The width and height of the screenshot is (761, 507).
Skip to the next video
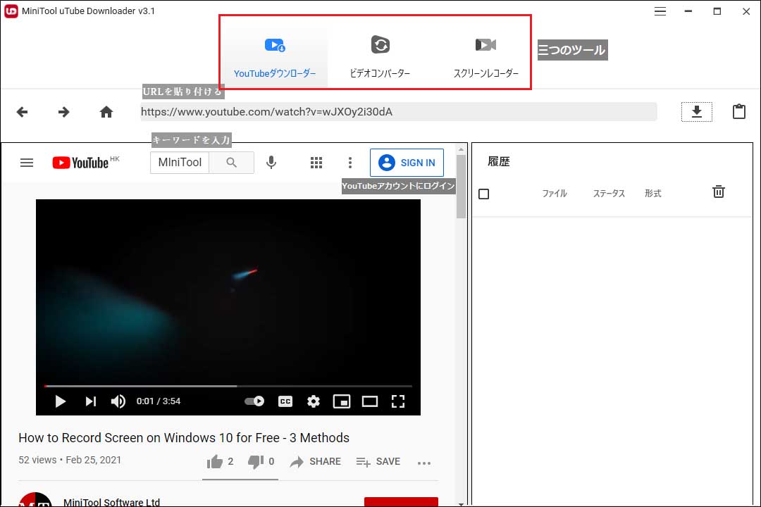click(91, 401)
